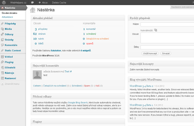Click the Odkazy chain icon
The height and width of the screenshot is (126, 194).
(x=3, y=34)
